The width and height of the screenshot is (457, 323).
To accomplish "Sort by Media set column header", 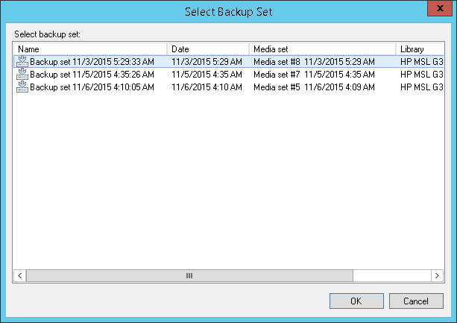I will click(x=323, y=49).
